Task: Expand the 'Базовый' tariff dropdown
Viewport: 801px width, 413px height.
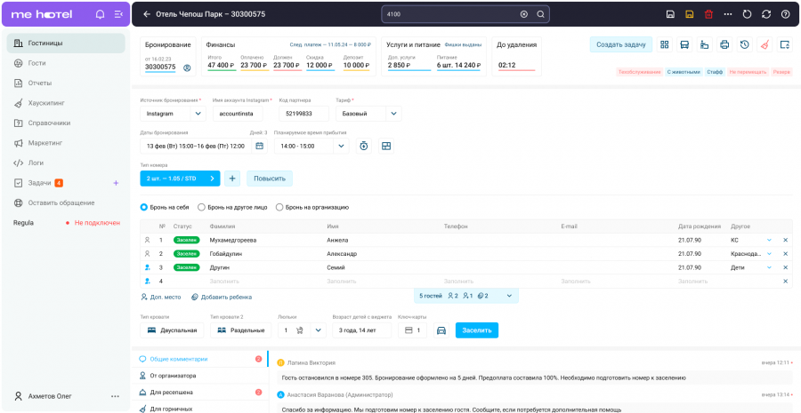Action: coord(393,114)
